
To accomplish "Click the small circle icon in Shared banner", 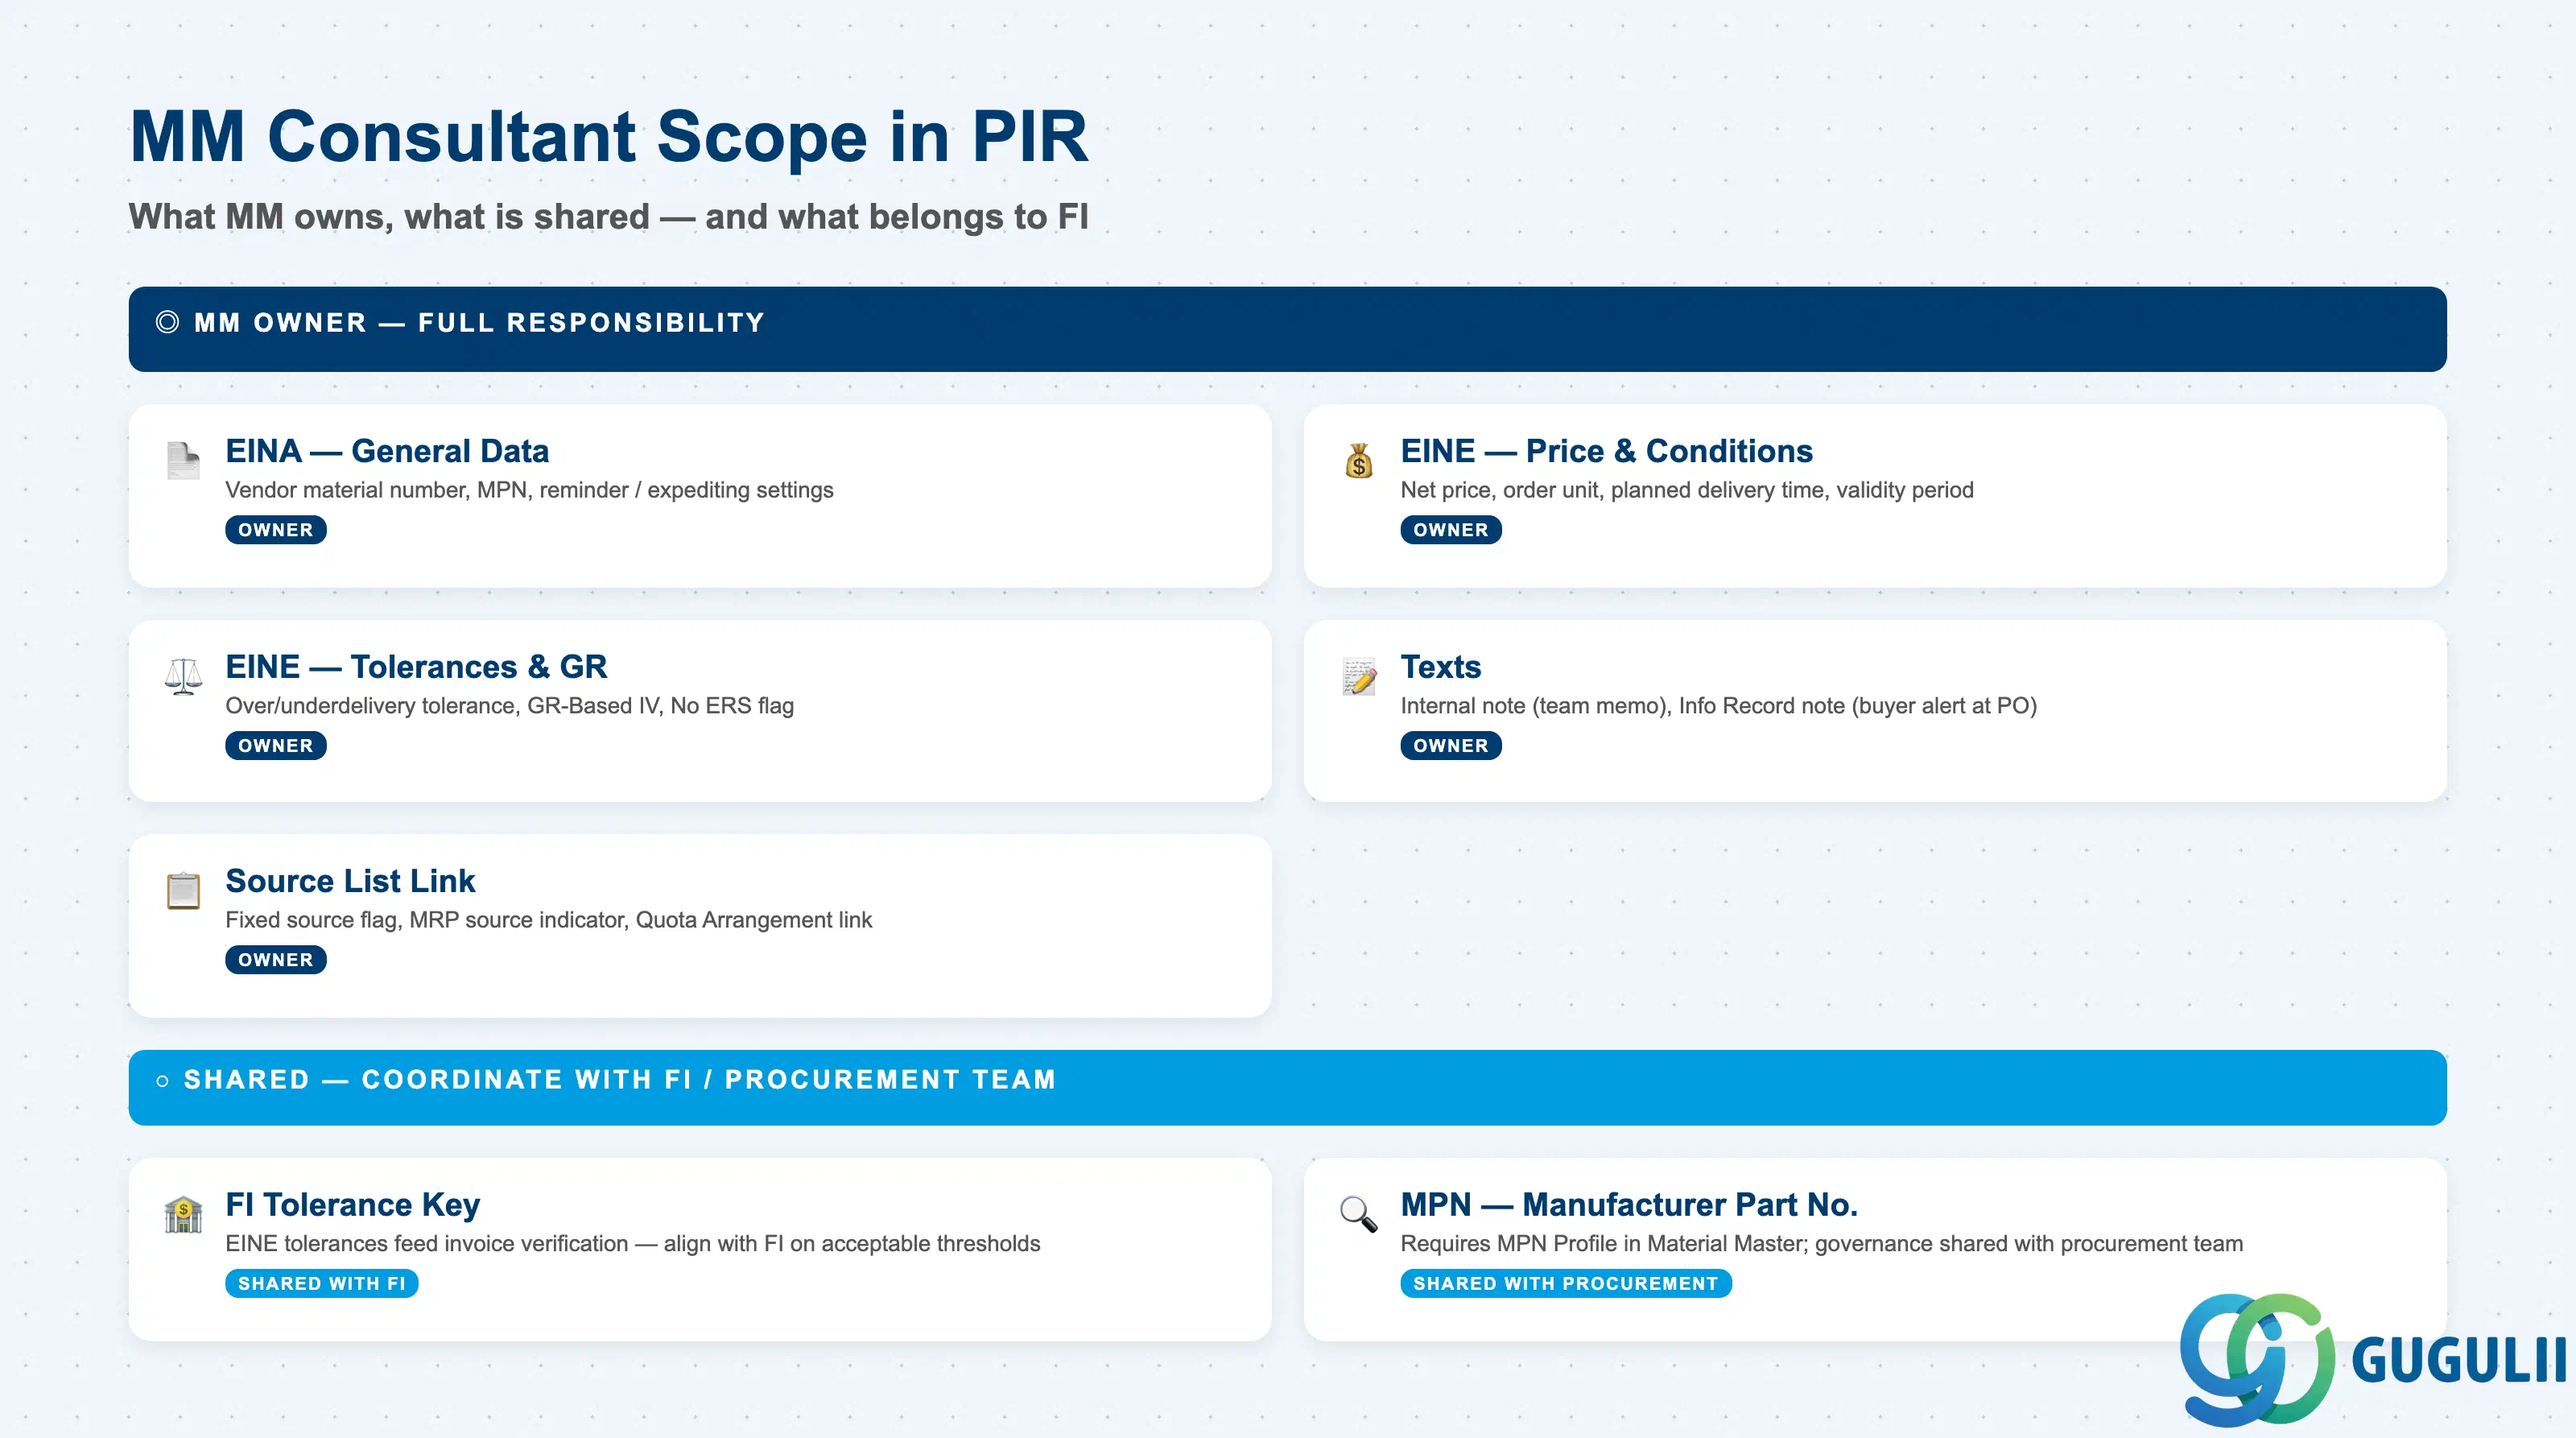I will click(162, 1081).
